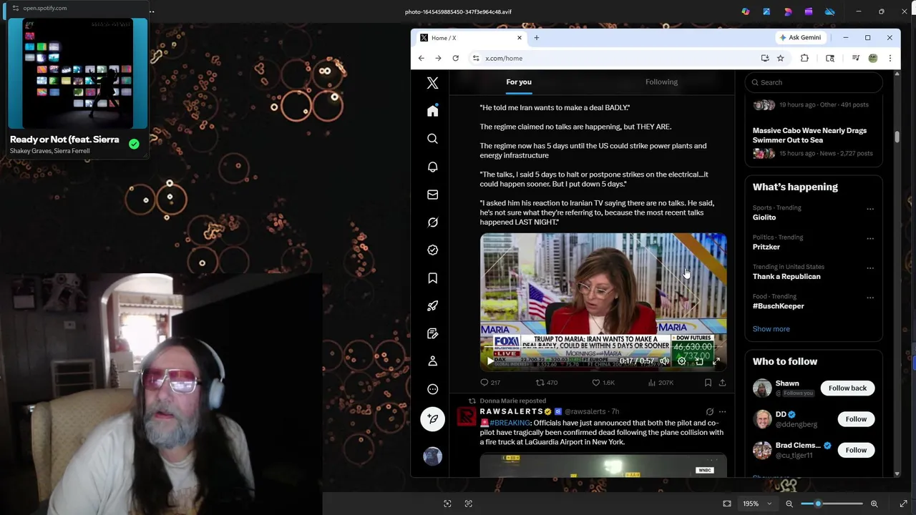Open Chrome extensions puzzle icon
The height and width of the screenshot is (515, 916).
pos(804,59)
